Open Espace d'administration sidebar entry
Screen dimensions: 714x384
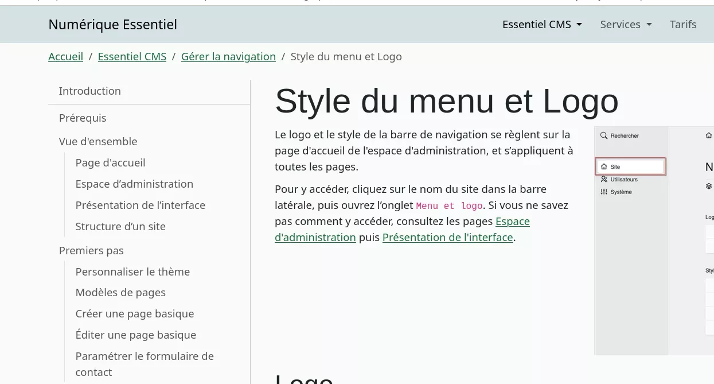pyautogui.click(x=134, y=184)
